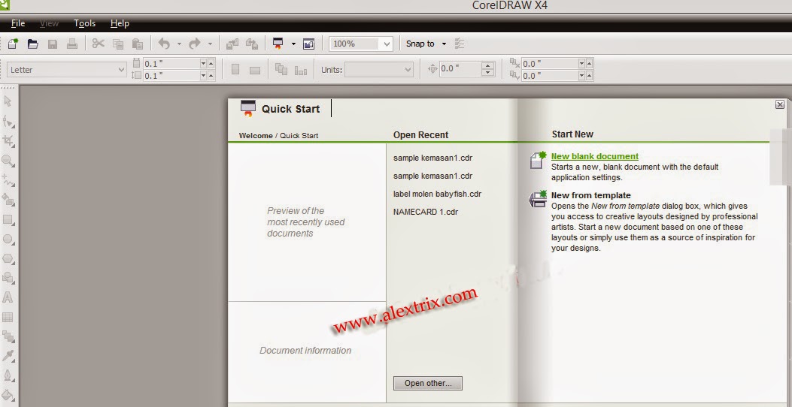This screenshot has height=407, width=792.
Task: Click the Print icon
Action: 72,44
